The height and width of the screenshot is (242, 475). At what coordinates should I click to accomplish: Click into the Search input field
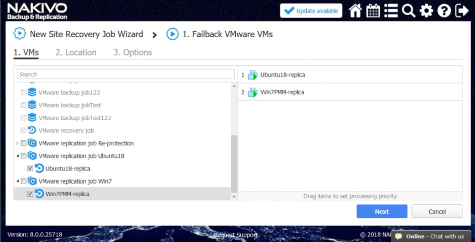(x=125, y=74)
